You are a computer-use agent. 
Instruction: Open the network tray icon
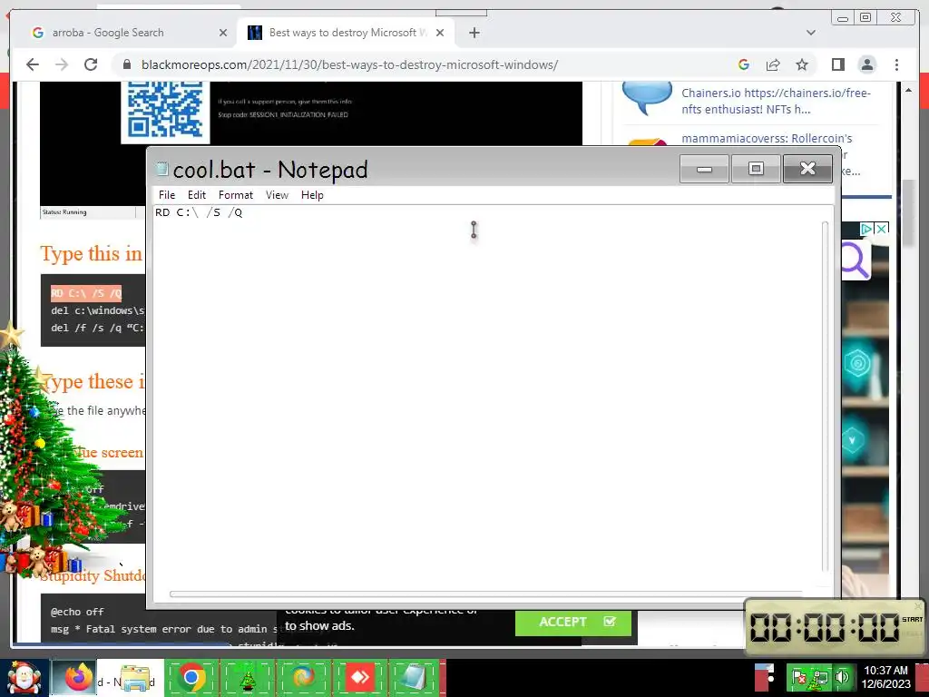(x=820, y=677)
